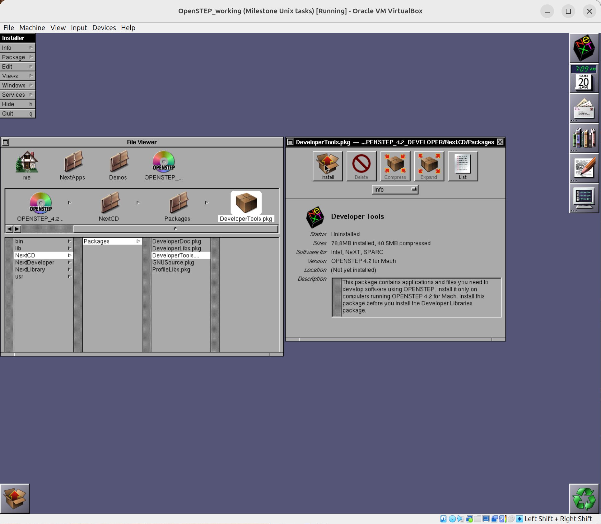The height and width of the screenshot is (524, 601).
Task: Open the Services submenu
Action: point(17,95)
